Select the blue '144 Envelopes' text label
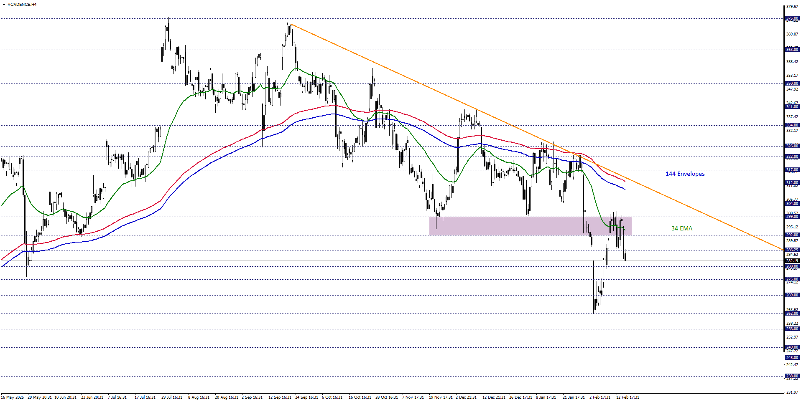The height and width of the screenshot is (402, 801). [x=685, y=174]
